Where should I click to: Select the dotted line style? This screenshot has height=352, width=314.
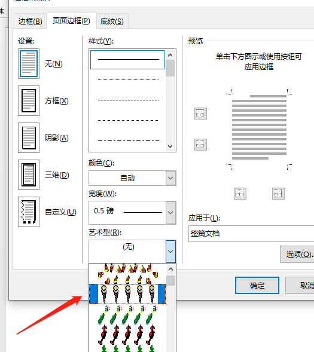[x=128, y=79]
